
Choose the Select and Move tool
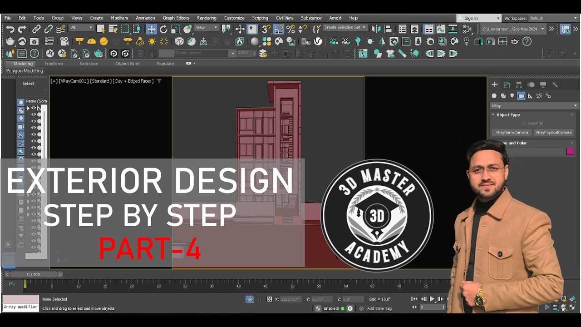pos(151,29)
